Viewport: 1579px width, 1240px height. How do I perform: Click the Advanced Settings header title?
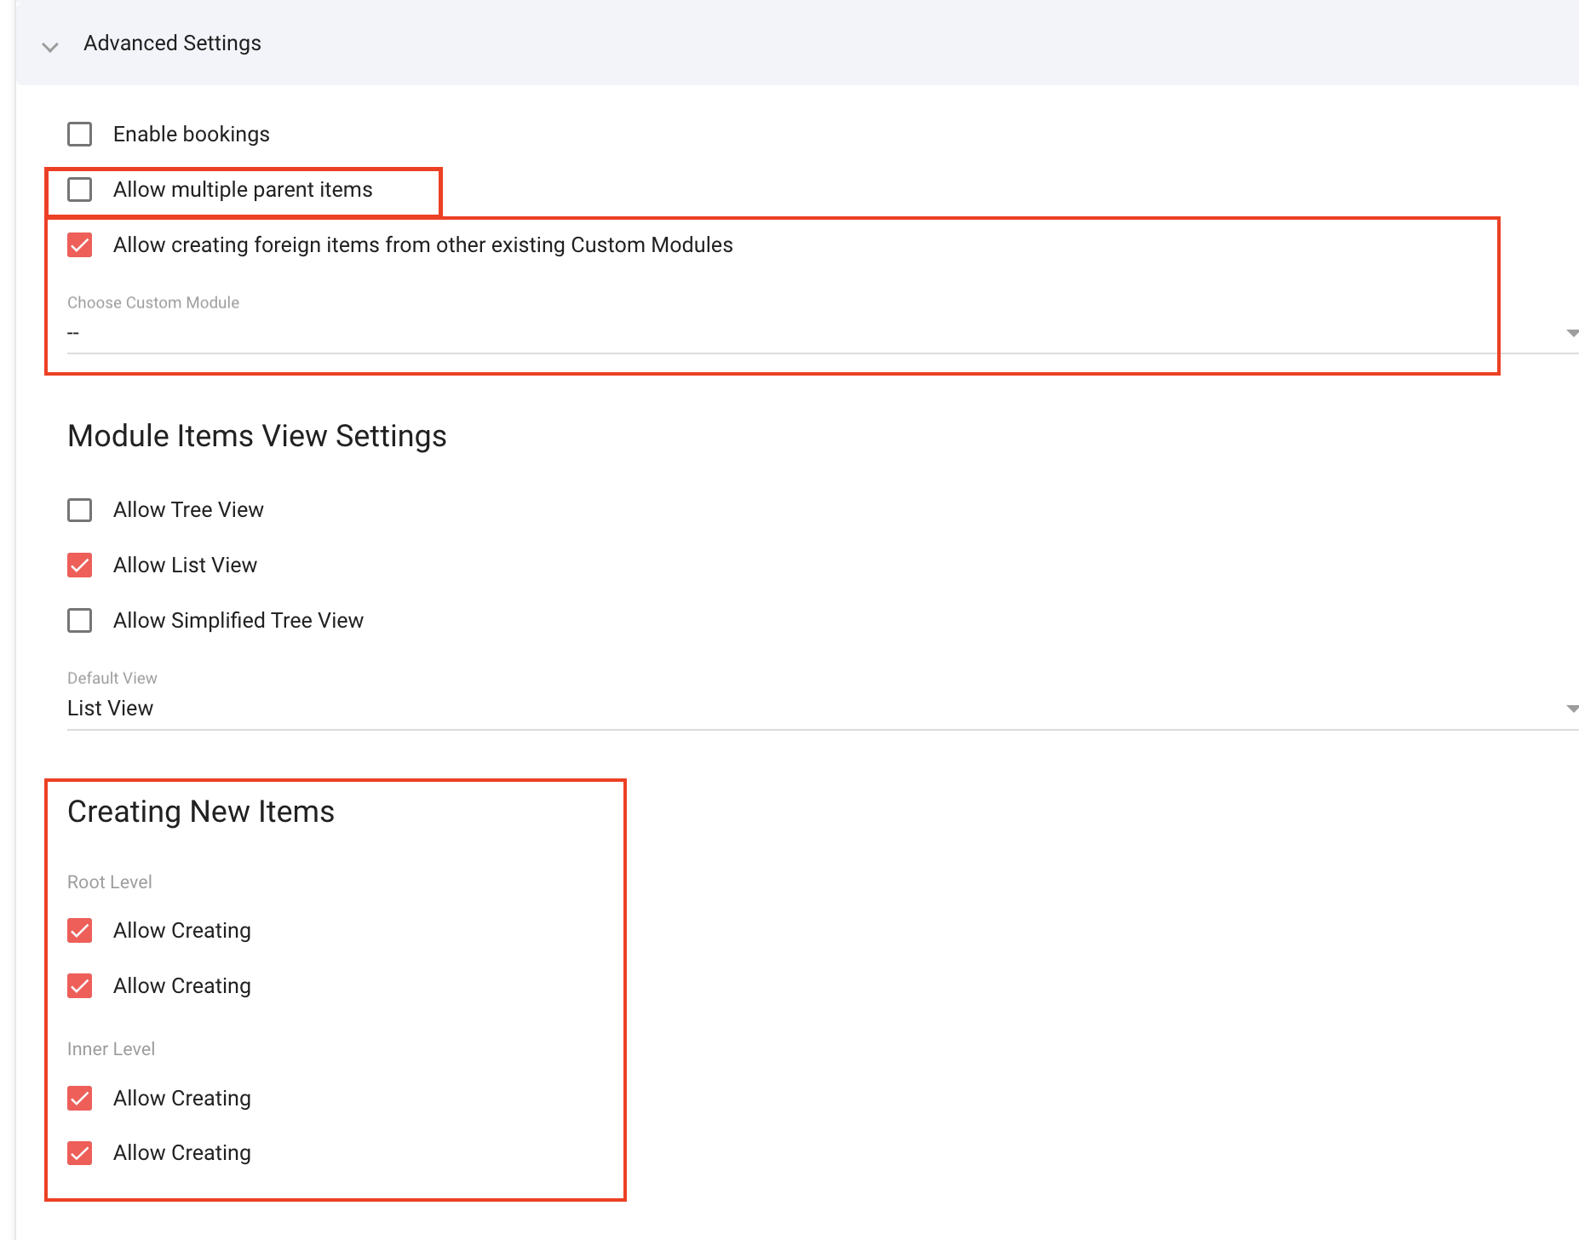[x=172, y=43]
